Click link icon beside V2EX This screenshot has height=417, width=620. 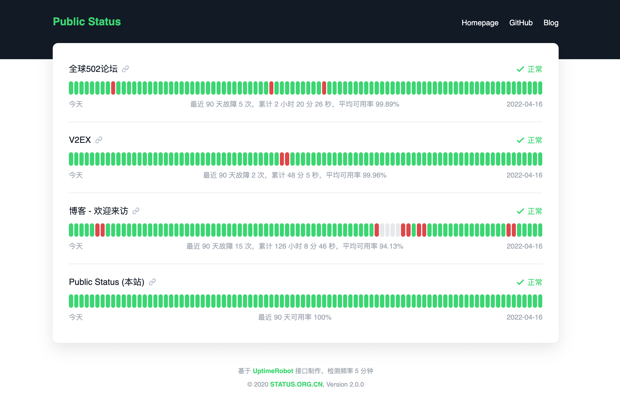pos(99,140)
